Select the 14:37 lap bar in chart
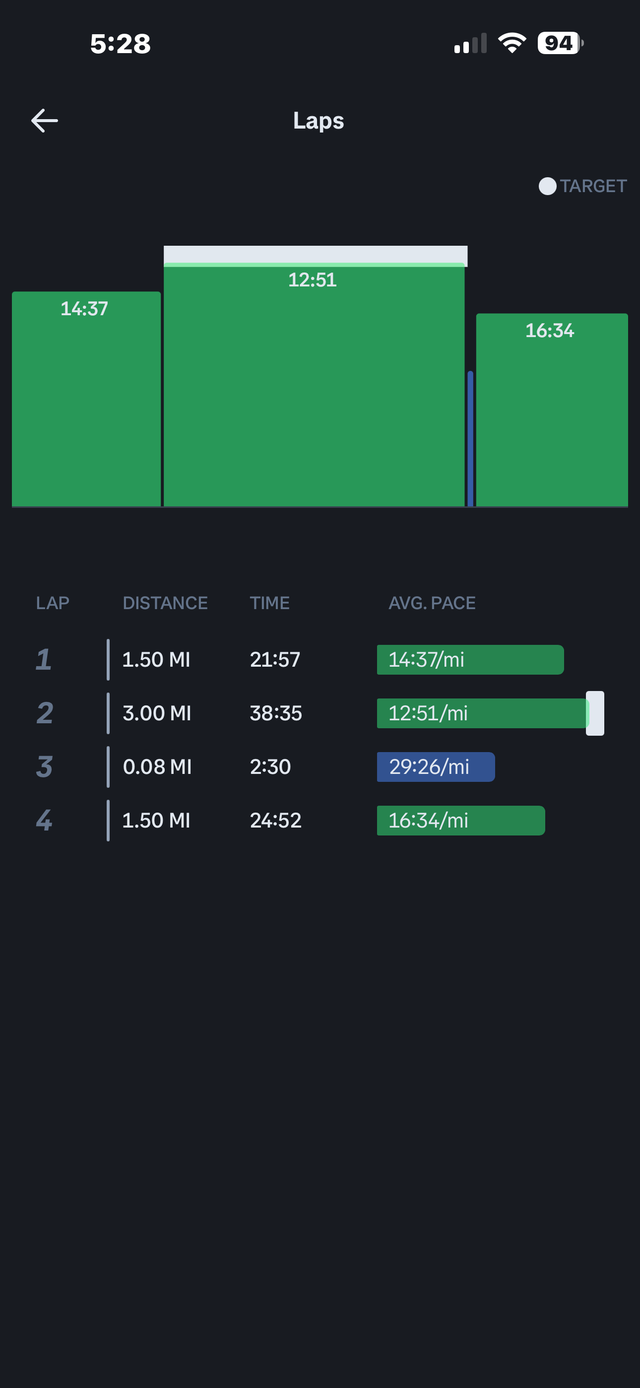 point(86,399)
